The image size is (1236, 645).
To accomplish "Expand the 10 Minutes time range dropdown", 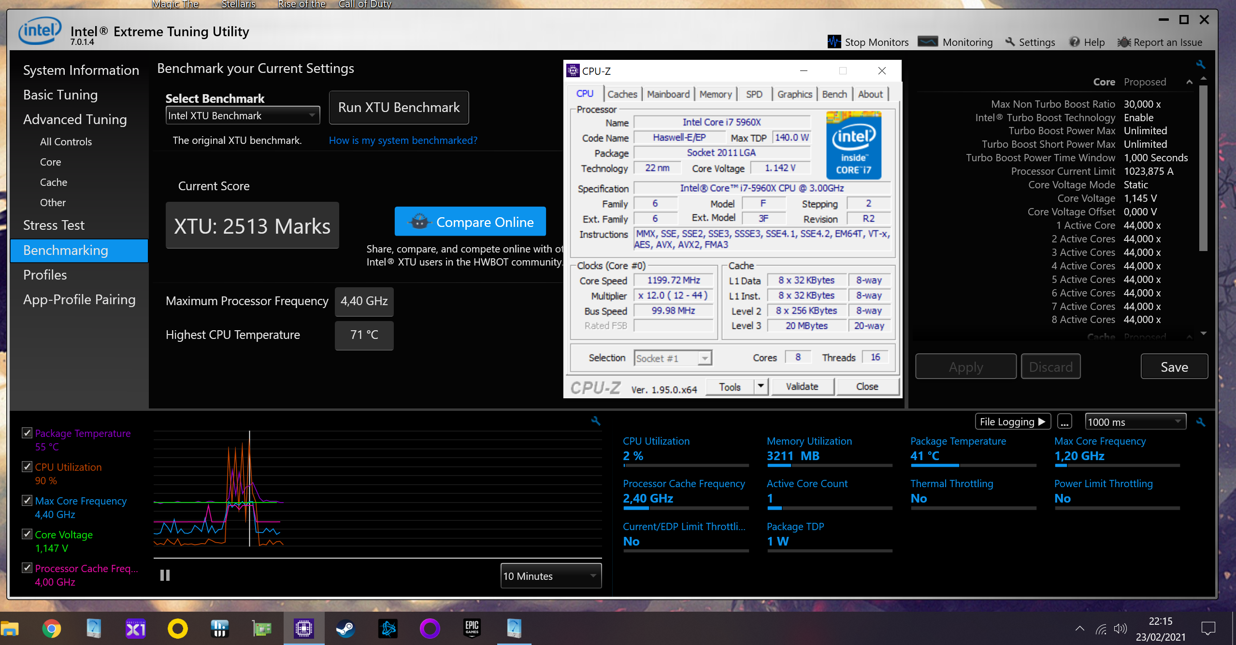I will (x=550, y=576).
